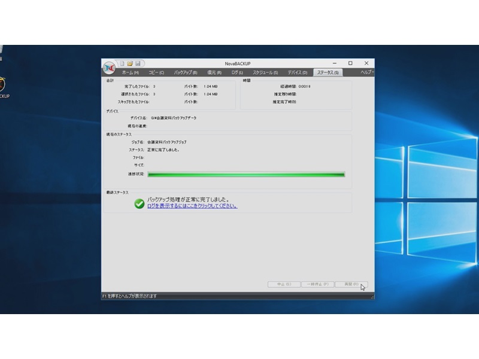This screenshot has width=479, height=359.
Task: Click the open folder icon in quick toolbar
Action: pyautogui.click(x=130, y=63)
